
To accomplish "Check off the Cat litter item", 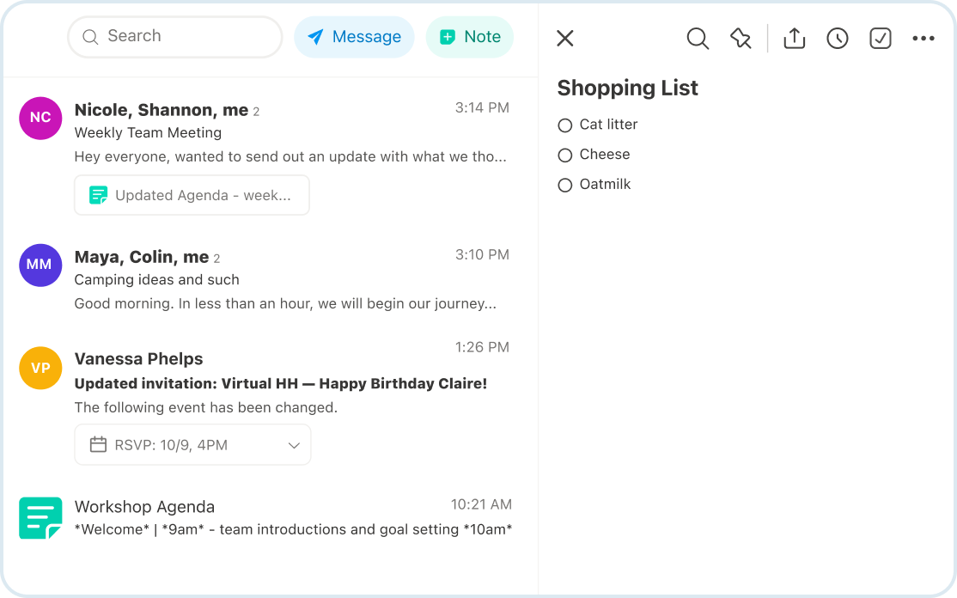I will click(x=565, y=125).
